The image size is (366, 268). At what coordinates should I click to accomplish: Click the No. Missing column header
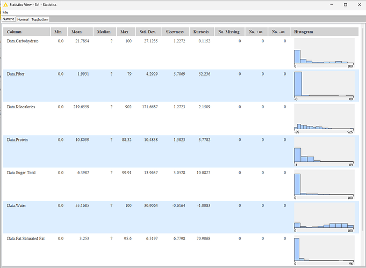[x=229, y=32]
